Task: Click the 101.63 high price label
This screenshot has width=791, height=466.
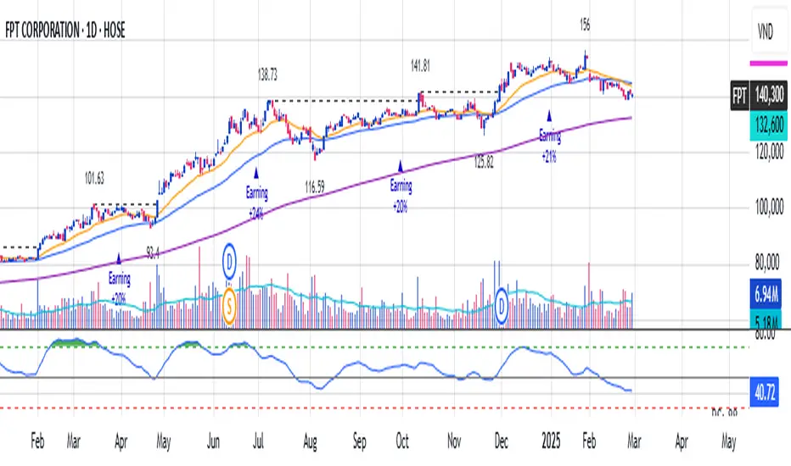Action: (x=94, y=178)
